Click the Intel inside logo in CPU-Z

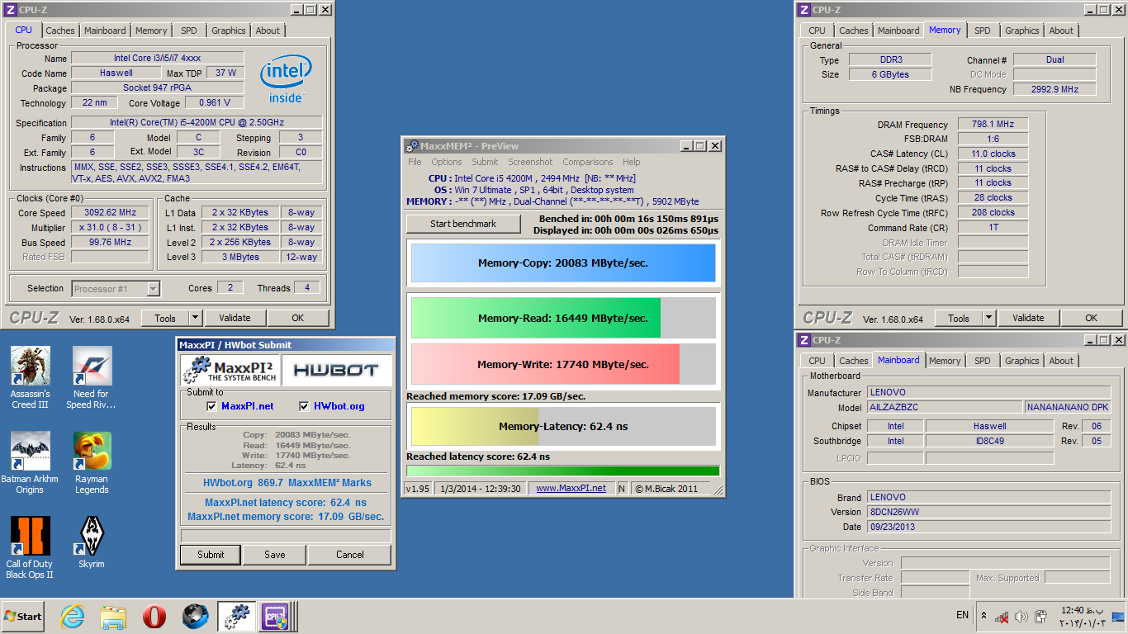tap(286, 79)
